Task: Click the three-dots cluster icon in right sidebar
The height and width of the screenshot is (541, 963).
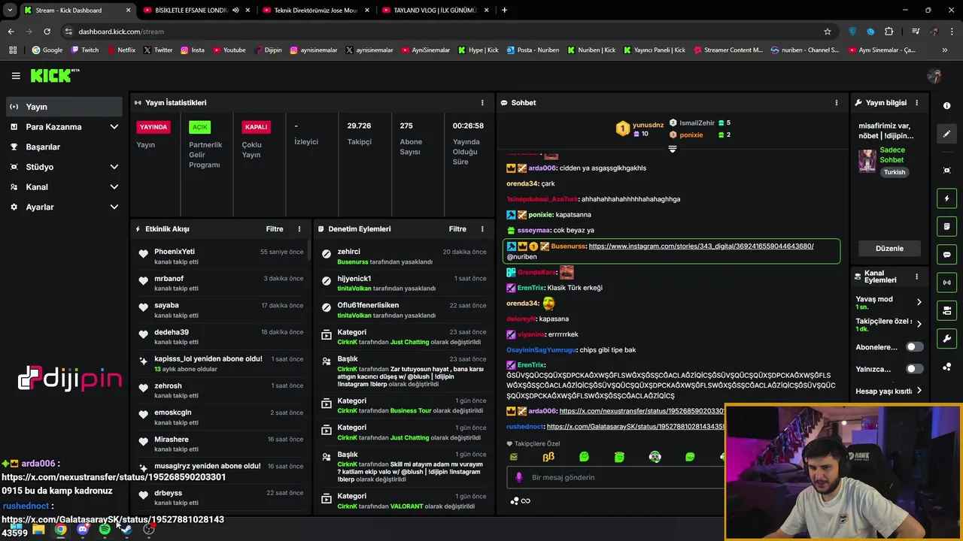Action: coord(946,367)
